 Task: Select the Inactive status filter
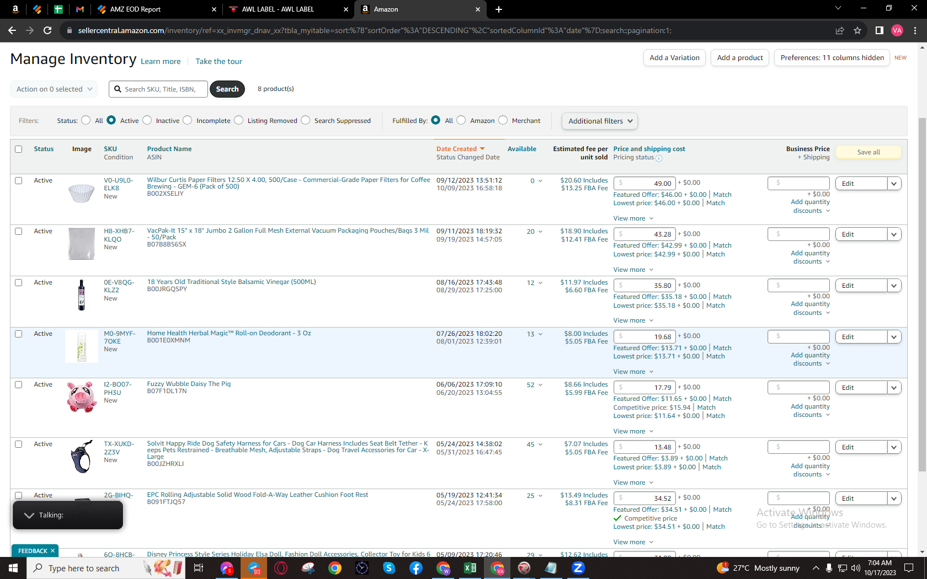pyautogui.click(x=147, y=120)
